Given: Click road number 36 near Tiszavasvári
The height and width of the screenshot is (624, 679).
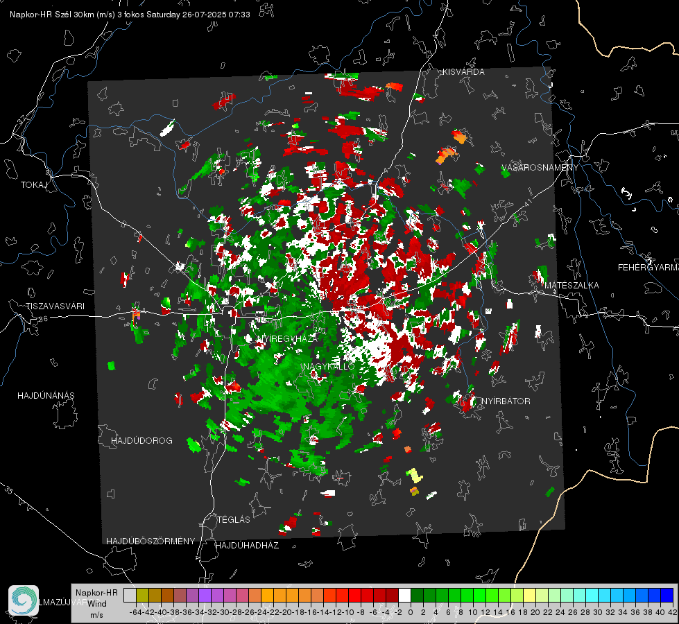Looking at the screenshot, I should [x=43, y=319].
